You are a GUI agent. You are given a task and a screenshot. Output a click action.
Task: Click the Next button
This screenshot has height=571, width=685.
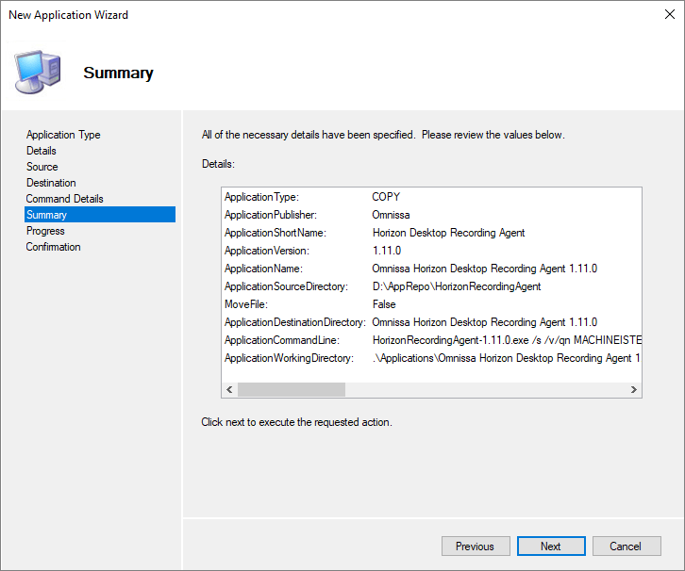coord(551,547)
